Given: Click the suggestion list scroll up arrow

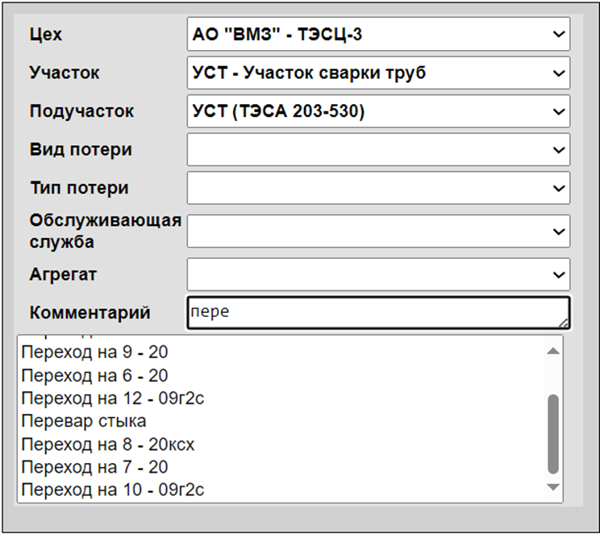Looking at the screenshot, I should [x=553, y=351].
